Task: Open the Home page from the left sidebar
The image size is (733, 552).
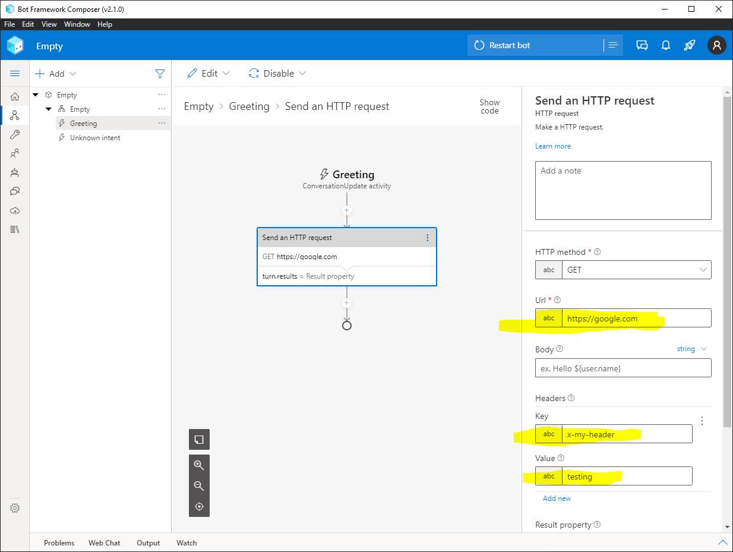Action: (15, 96)
